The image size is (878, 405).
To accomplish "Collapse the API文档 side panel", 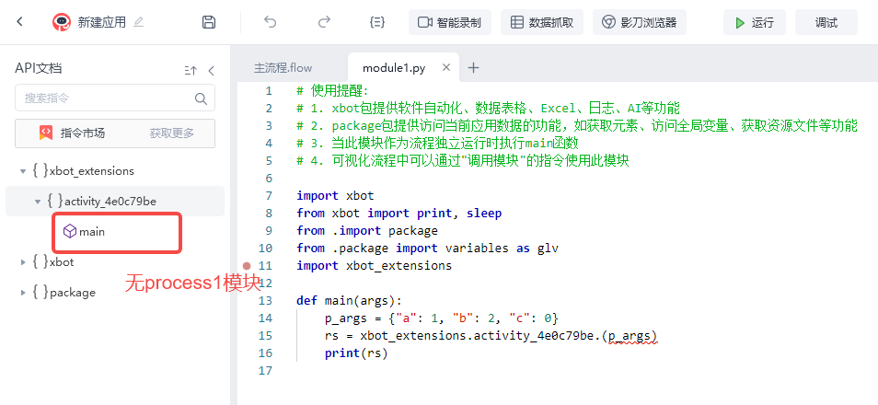I will pyautogui.click(x=211, y=71).
